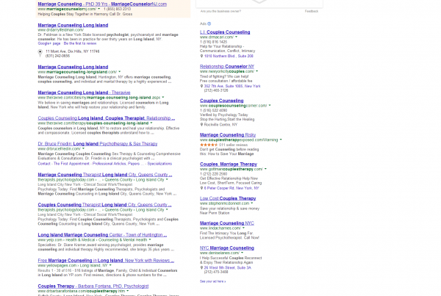This screenshot has height=296, width=441.
Task: Open dropdown arrow beside drbrucefriedin.com URL
Action: pyautogui.click(x=83, y=148)
